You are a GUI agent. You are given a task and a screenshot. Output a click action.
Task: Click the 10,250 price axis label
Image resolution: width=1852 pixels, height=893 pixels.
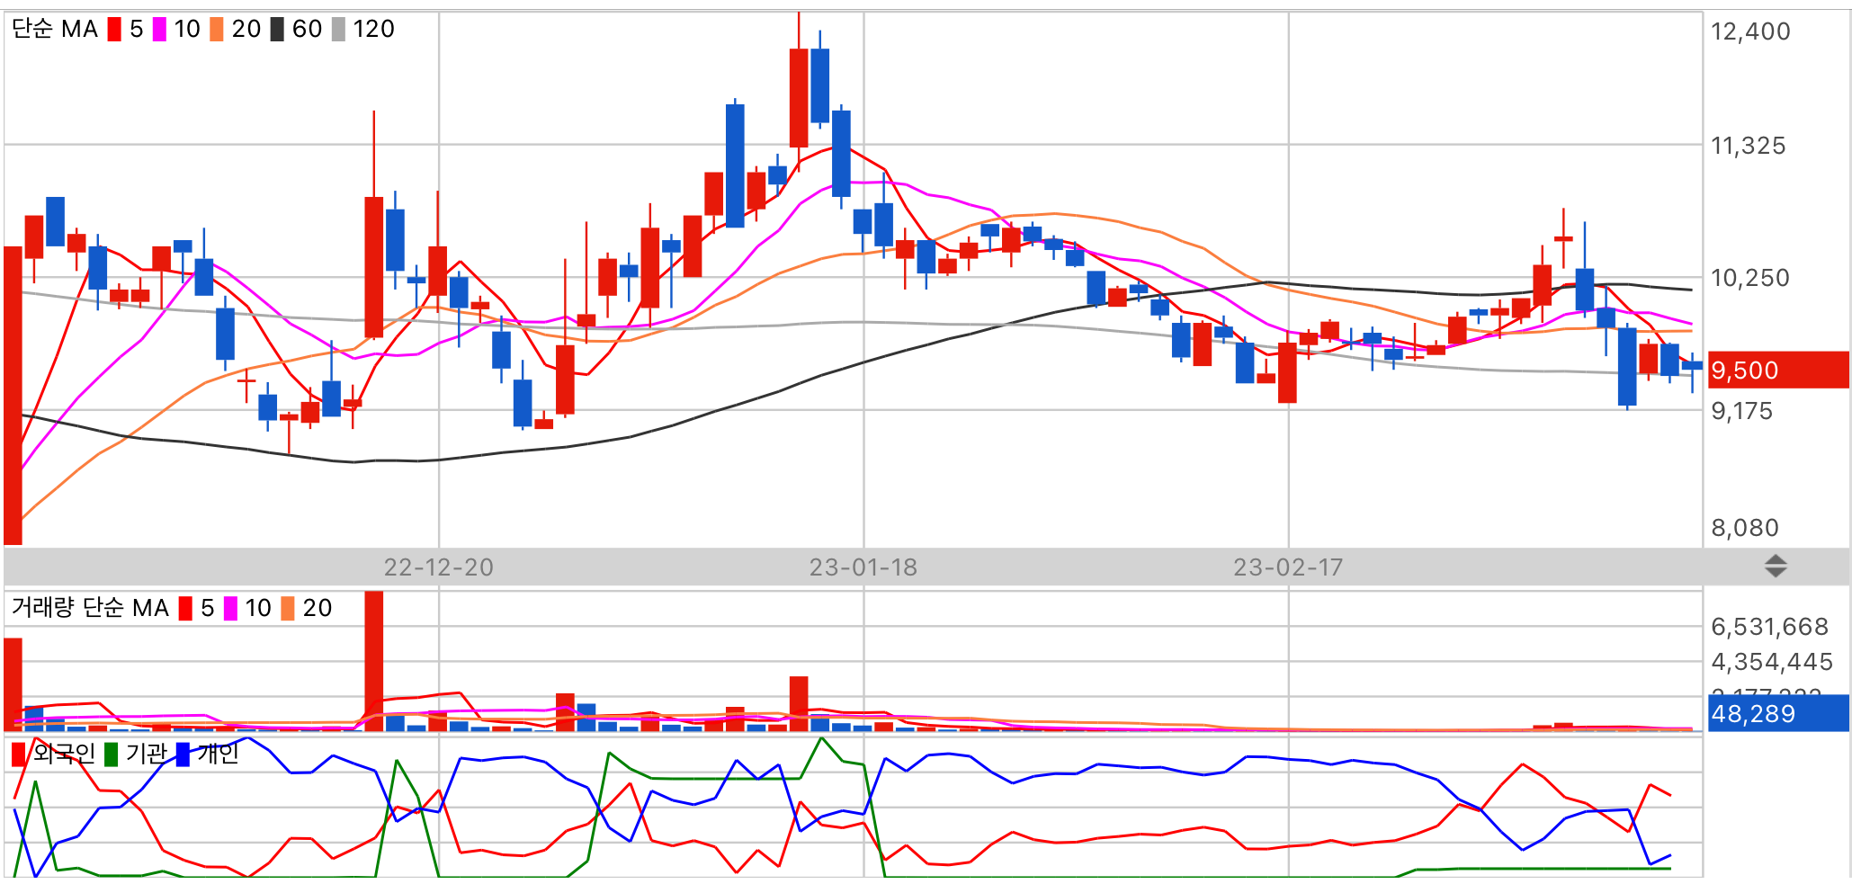coord(1750,278)
